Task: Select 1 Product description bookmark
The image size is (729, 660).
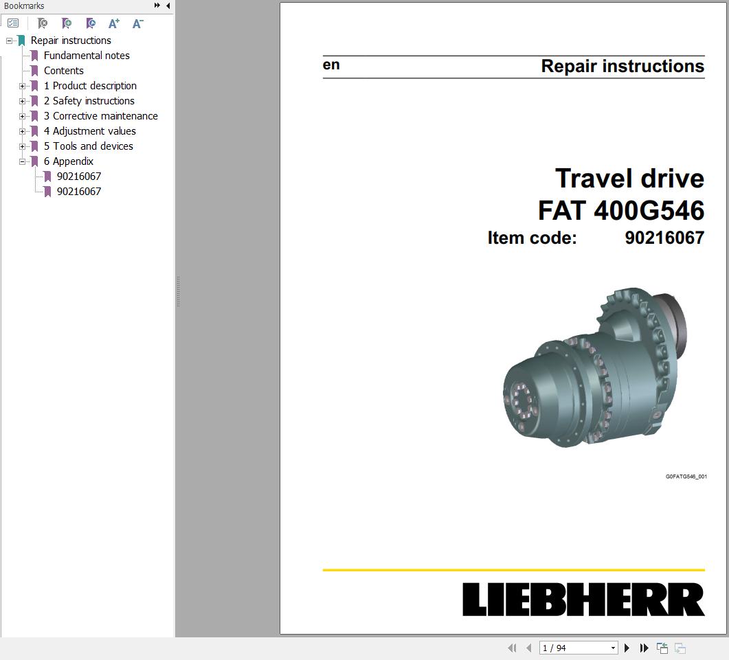Action: [90, 86]
